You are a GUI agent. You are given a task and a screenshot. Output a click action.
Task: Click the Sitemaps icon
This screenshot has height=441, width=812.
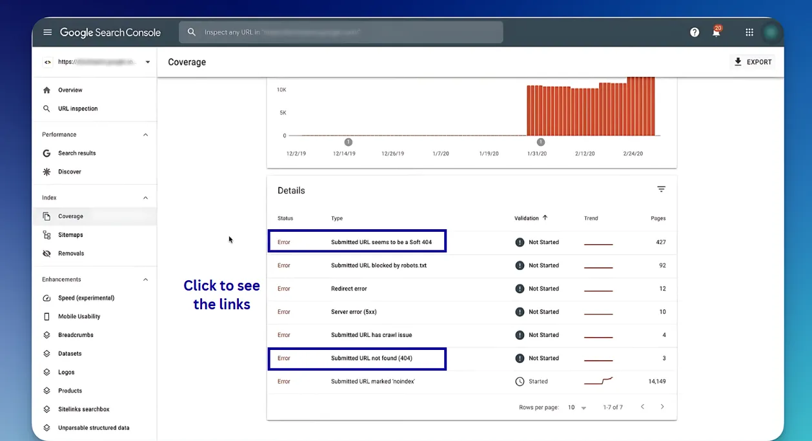(x=46, y=235)
